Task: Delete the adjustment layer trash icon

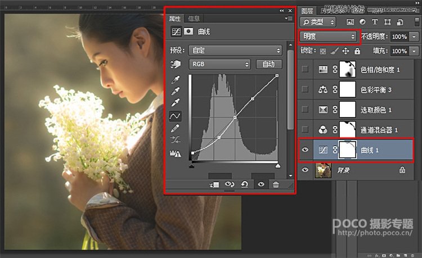Action: (x=276, y=184)
